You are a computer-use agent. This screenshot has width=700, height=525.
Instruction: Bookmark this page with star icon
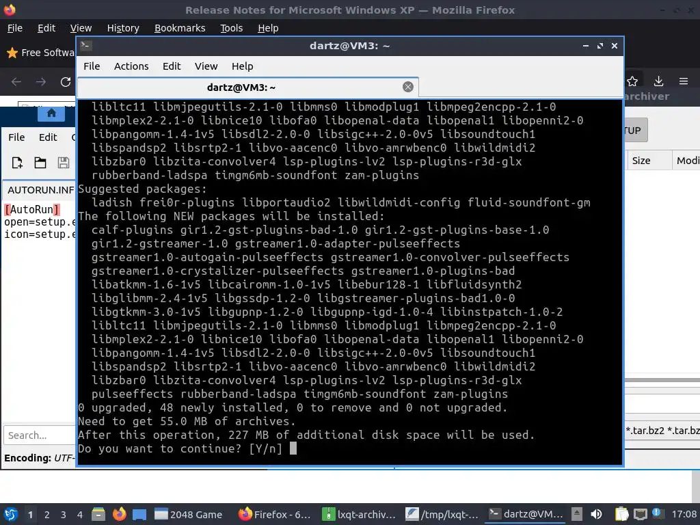632,81
